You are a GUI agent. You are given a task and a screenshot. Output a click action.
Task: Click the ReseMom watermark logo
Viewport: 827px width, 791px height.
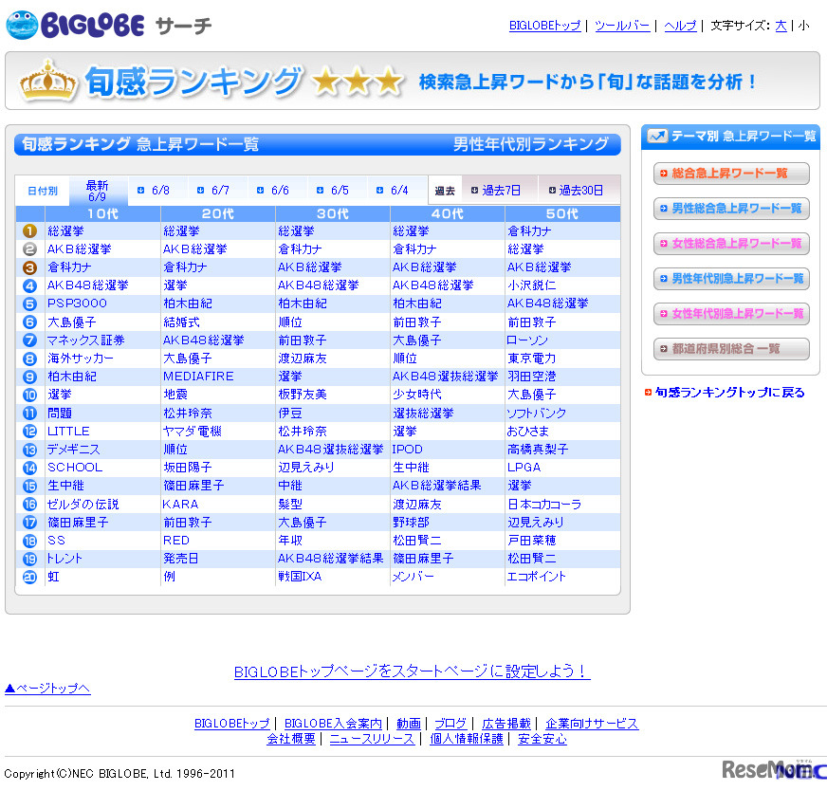(x=773, y=769)
